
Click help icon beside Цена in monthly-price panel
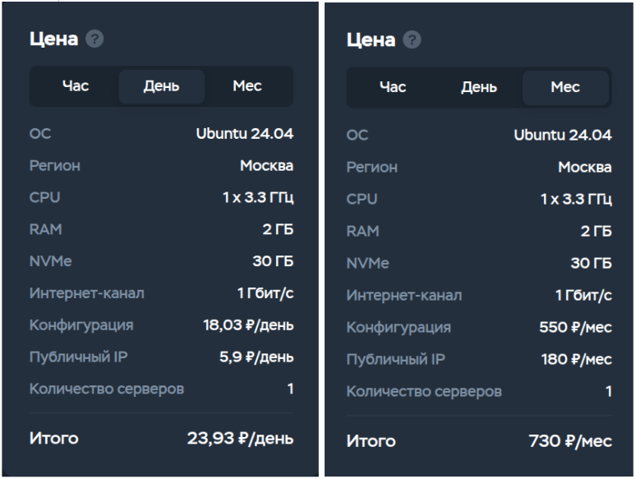pyautogui.click(x=412, y=40)
